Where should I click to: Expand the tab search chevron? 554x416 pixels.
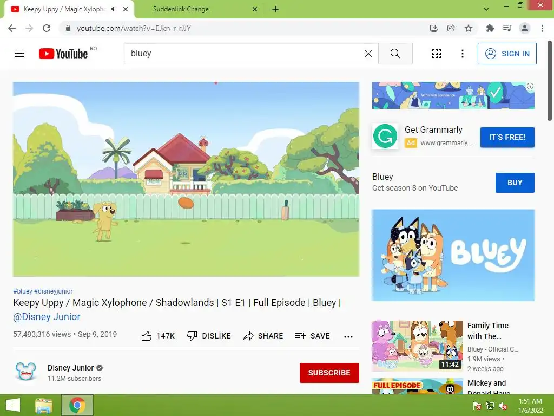[x=486, y=9]
